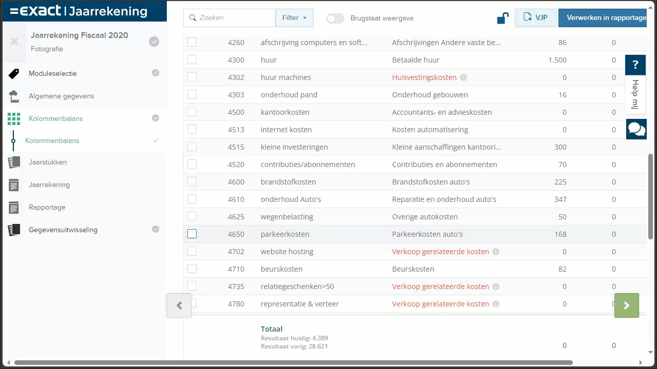
Task: Check the checkbox for row 4650 parkeerkosten
Action: point(192,234)
